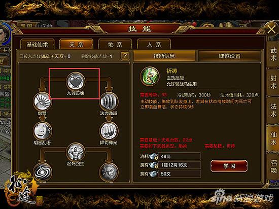Switch to the 基础仙术 tab
Viewport: 279px width, 209px height.
[37, 44]
